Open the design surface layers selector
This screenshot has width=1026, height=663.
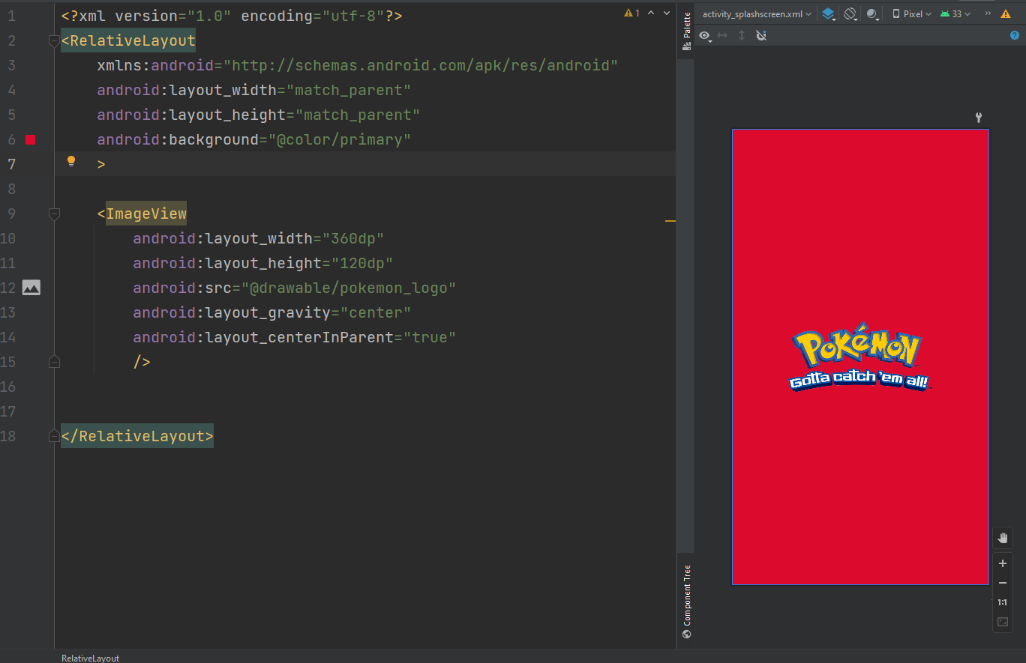coord(829,14)
